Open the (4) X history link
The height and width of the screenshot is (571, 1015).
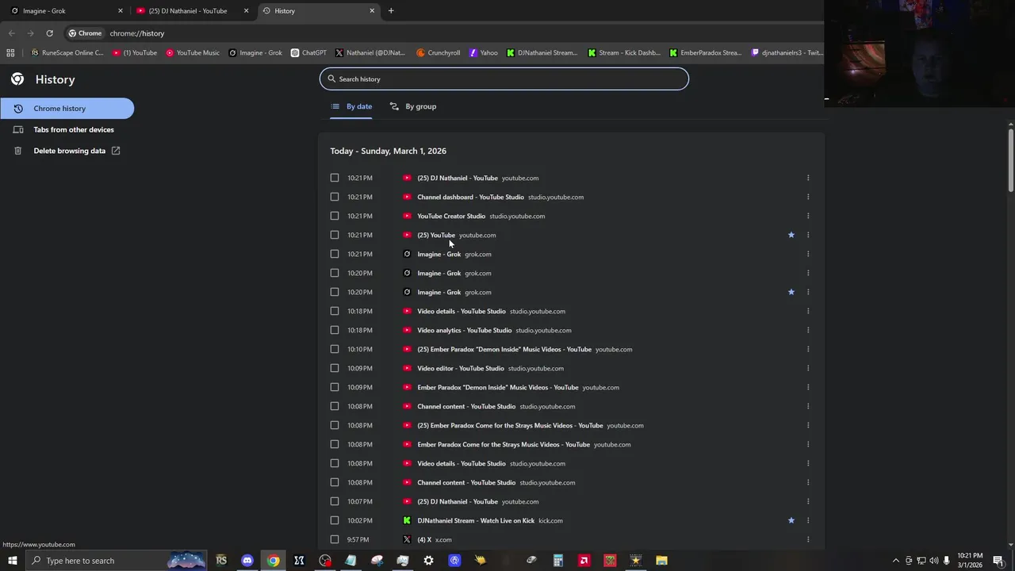click(x=424, y=539)
